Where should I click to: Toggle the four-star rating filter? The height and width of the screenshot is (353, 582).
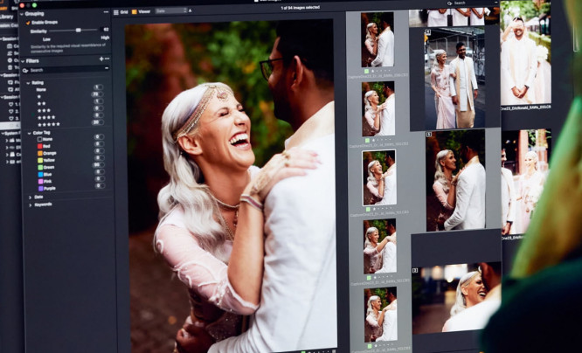(99, 115)
